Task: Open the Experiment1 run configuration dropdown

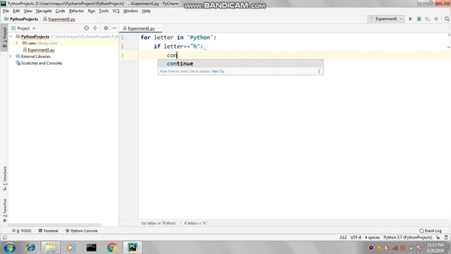Action: click(x=386, y=19)
